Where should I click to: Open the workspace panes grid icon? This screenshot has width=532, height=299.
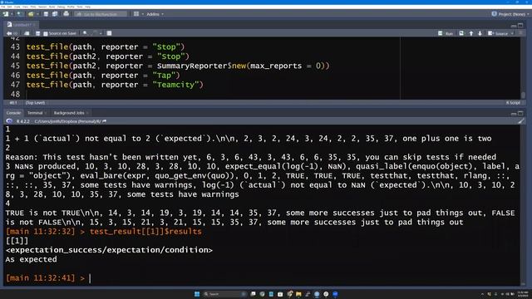[136, 14]
